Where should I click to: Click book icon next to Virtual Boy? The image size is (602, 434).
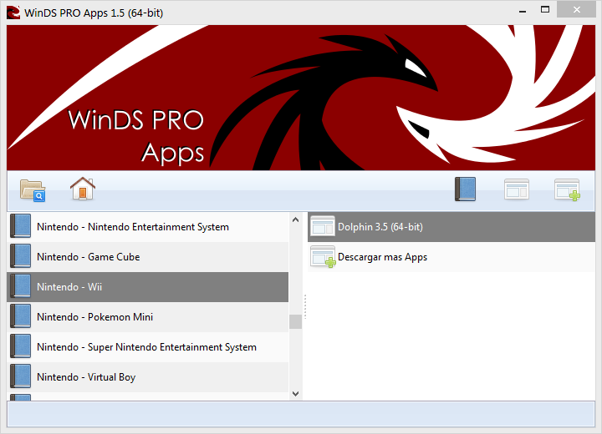point(20,376)
